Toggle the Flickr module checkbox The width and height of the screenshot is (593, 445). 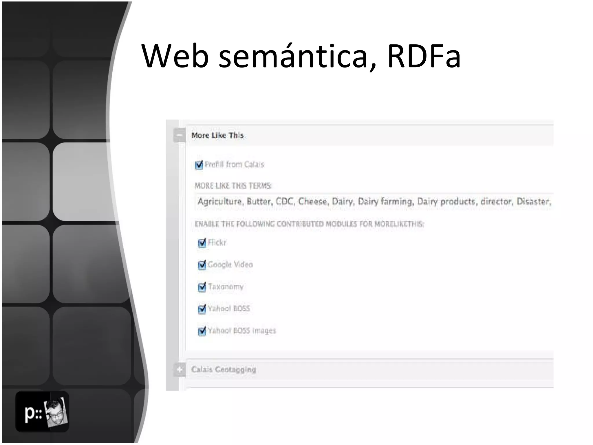pos(202,243)
